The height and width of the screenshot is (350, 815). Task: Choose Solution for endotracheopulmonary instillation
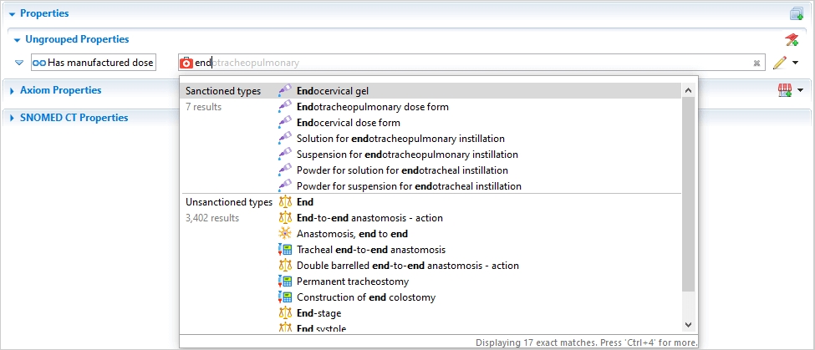(x=400, y=139)
